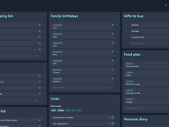Open link icon for Work smarter not harder
The image size is (169, 127).
pyautogui.click(x=109, y=117)
